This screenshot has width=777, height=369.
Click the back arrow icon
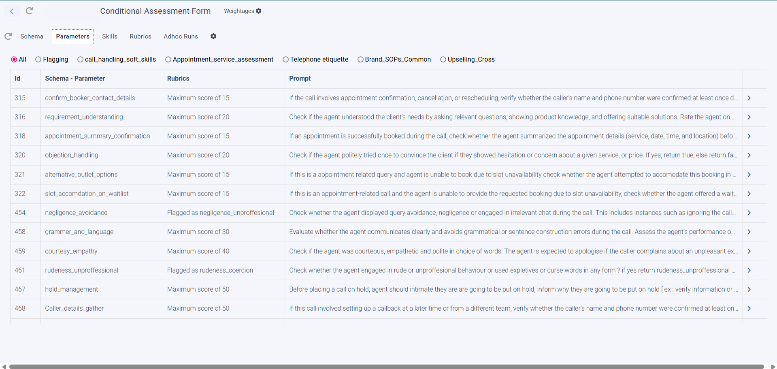tap(12, 11)
